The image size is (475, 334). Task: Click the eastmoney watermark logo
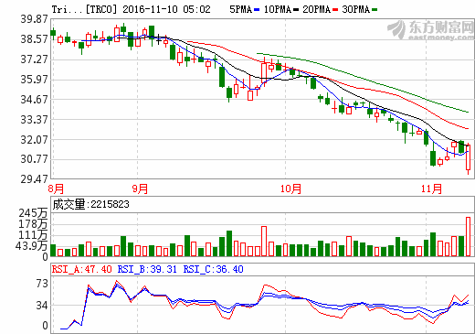430,30
